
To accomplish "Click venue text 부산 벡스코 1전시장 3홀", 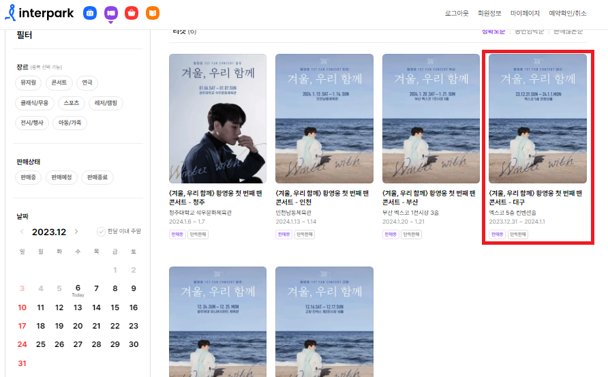I will coord(410,213).
